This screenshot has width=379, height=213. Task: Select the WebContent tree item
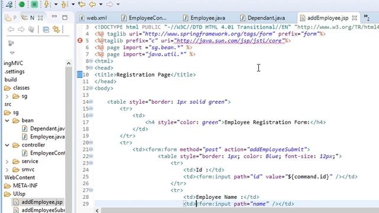(20, 177)
